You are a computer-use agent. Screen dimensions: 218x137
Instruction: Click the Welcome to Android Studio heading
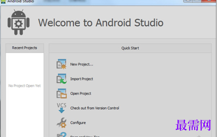[101, 23]
